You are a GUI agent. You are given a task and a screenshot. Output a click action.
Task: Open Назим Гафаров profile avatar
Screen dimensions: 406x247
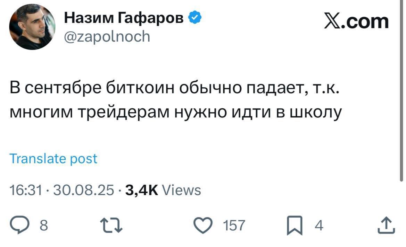click(x=32, y=27)
